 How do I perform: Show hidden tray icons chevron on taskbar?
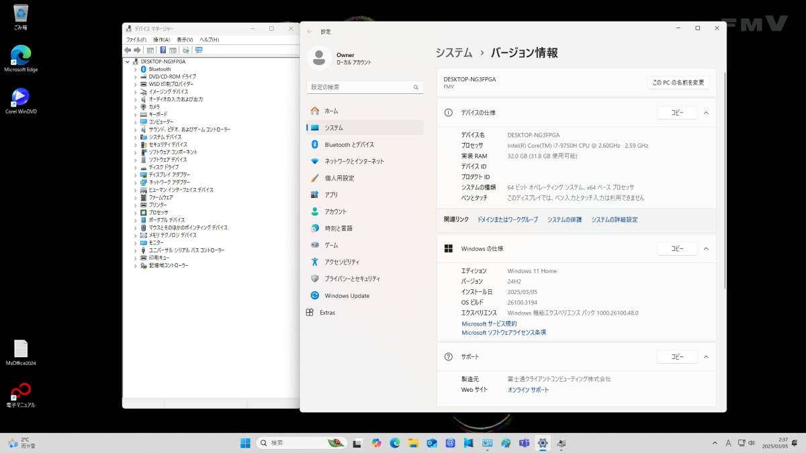714,443
